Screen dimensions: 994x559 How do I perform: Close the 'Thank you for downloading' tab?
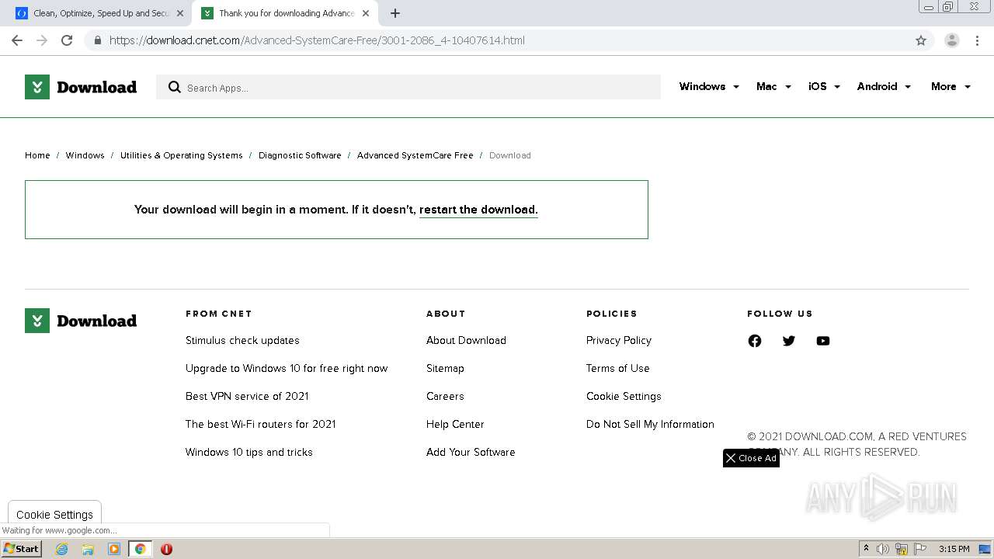tap(366, 13)
